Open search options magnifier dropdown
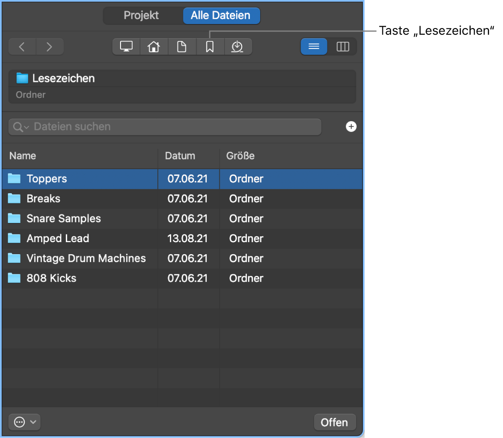503x438 pixels. click(21, 127)
